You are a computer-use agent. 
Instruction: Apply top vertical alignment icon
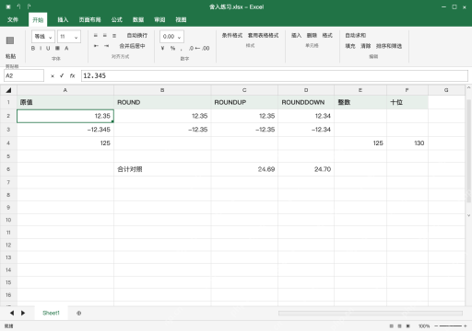(x=96, y=36)
